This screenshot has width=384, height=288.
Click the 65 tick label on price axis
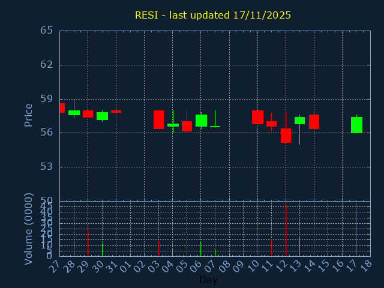click(47, 31)
